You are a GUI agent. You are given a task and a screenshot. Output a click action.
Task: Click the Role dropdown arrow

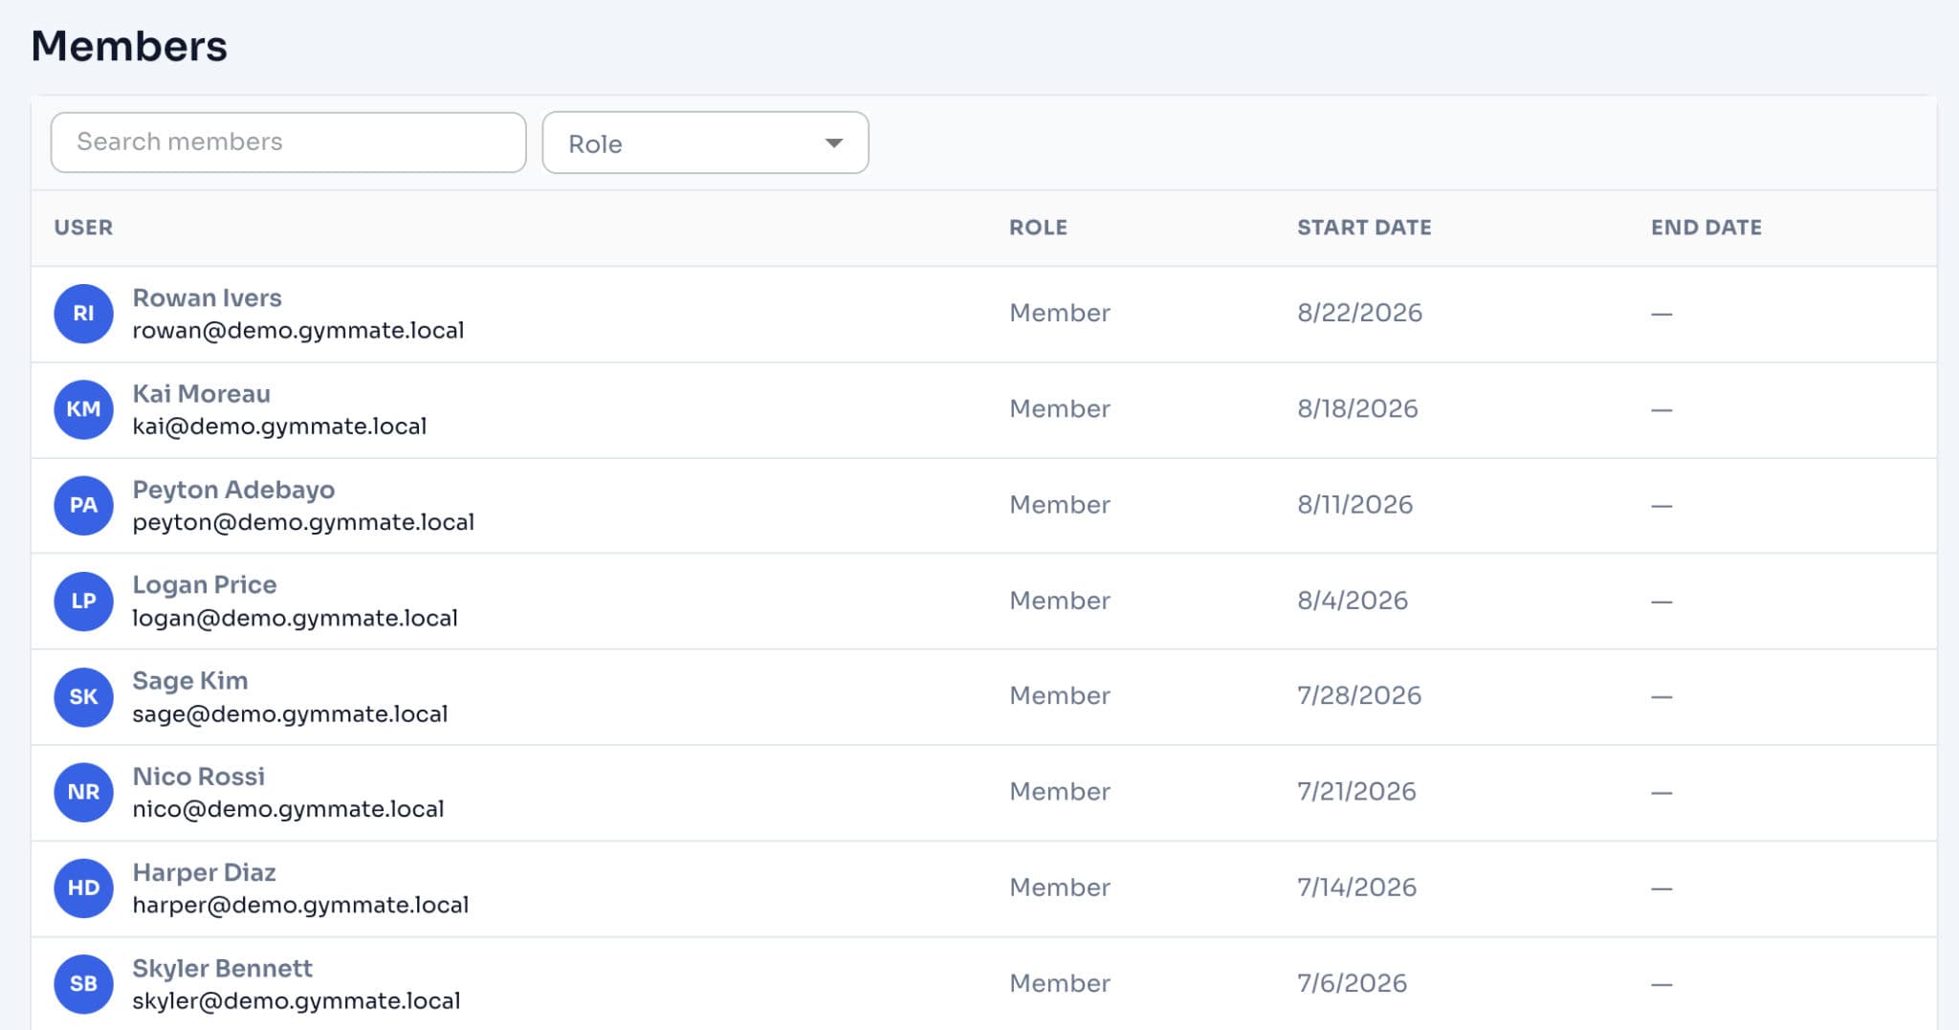[834, 143]
